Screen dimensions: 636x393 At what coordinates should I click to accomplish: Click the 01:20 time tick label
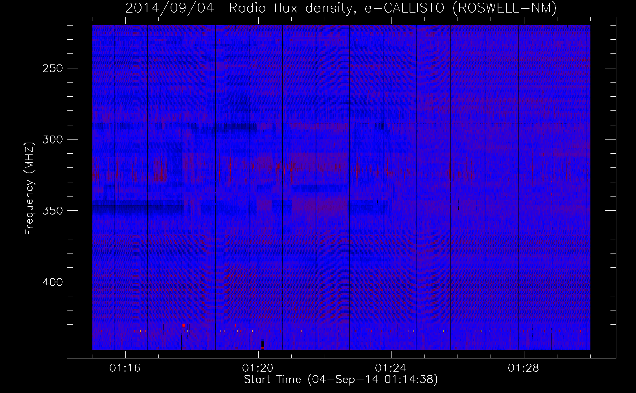click(258, 368)
